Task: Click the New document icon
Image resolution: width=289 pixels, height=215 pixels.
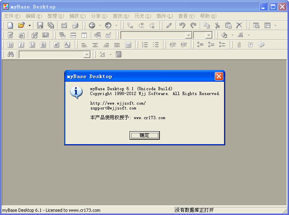Action: pyautogui.click(x=10, y=25)
